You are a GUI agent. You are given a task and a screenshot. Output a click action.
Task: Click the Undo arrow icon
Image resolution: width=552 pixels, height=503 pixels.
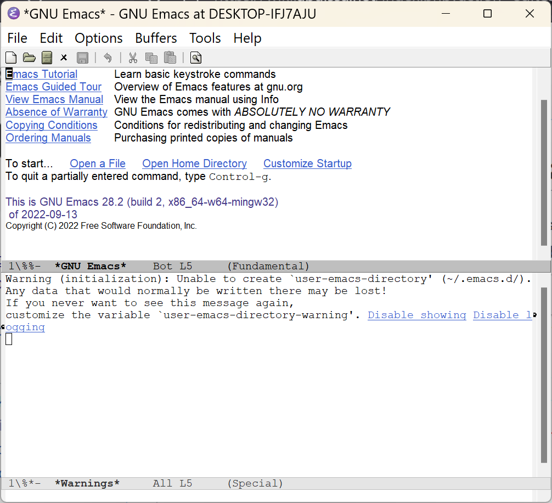coord(108,58)
